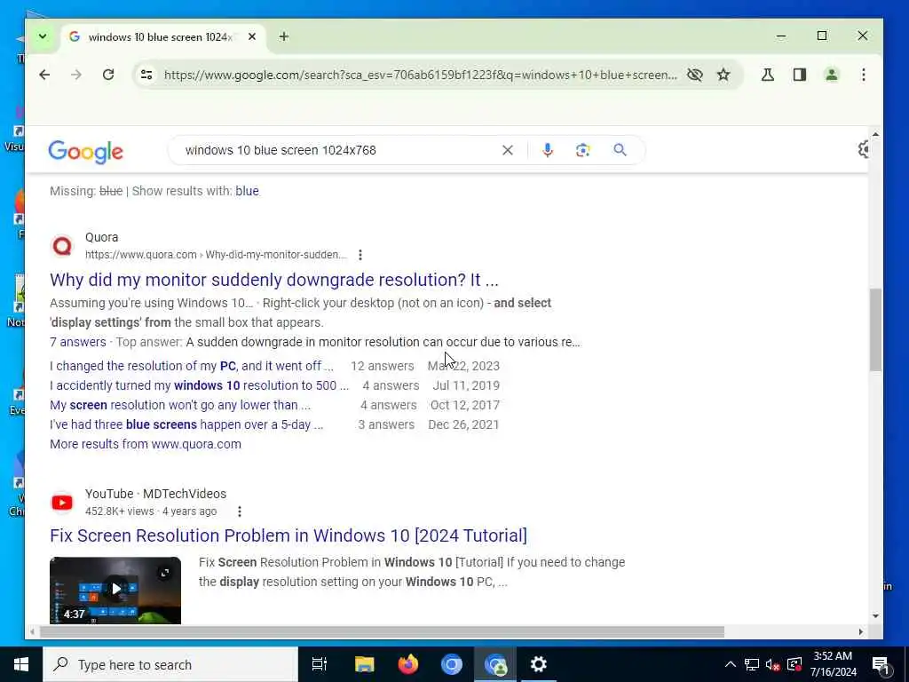Image resolution: width=909 pixels, height=682 pixels.
Task: Open the muted volume tray icon
Action: pyautogui.click(x=773, y=664)
